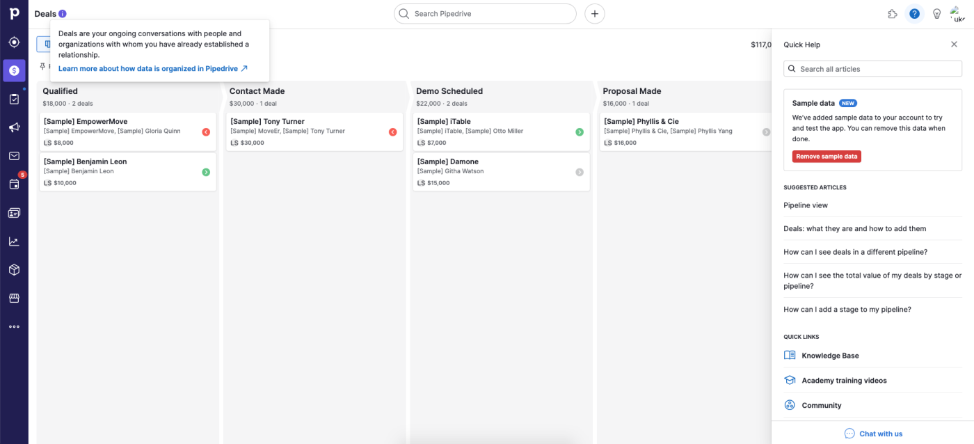Click the pin icon below the pipeline view button
The height and width of the screenshot is (444, 974).
tap(42, 66)
